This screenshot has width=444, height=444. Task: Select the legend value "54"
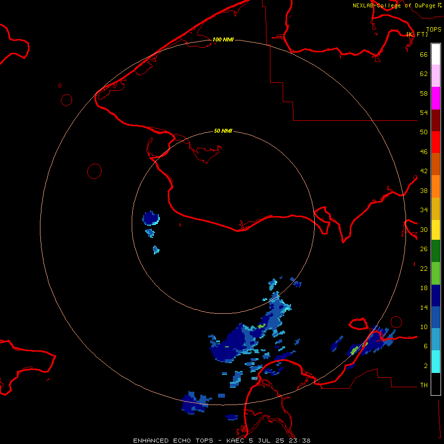424,112
